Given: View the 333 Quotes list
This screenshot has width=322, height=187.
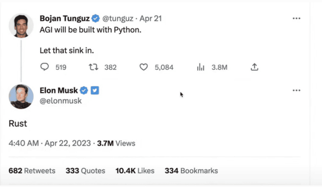Looking at the screenshot, I should pyautogui.click(x=85, y=171).
